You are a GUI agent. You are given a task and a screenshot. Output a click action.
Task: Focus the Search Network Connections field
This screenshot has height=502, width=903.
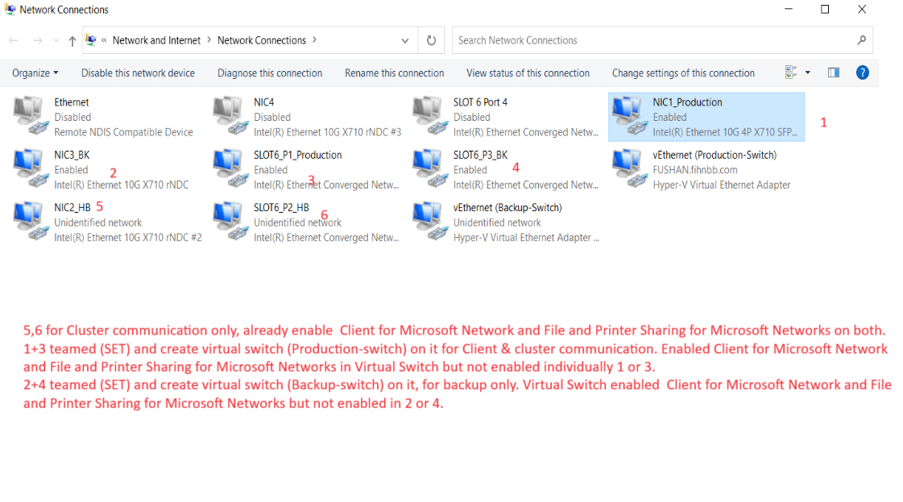click(662, 40)
